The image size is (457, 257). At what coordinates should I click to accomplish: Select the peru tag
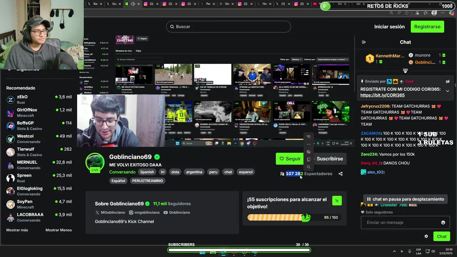(213, 172)
